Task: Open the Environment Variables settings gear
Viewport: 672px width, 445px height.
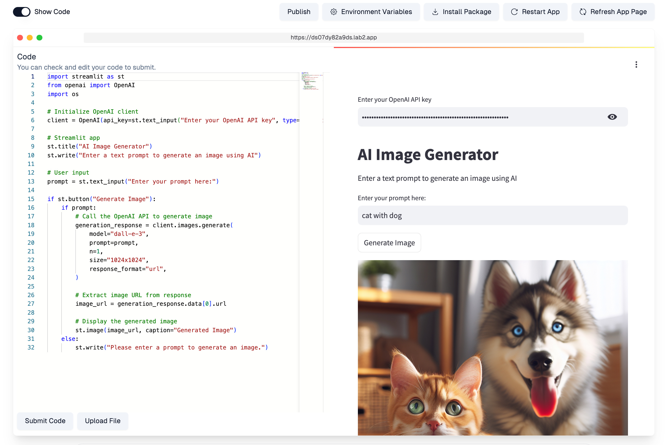Action: click(x=334, y=12)
